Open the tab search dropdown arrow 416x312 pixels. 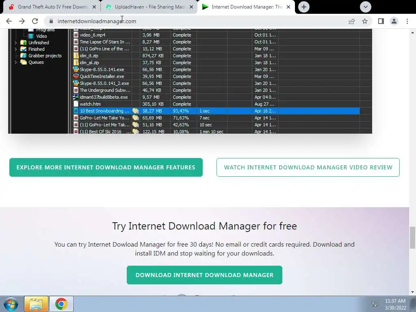pyautogui.click(x=365, y=7)
